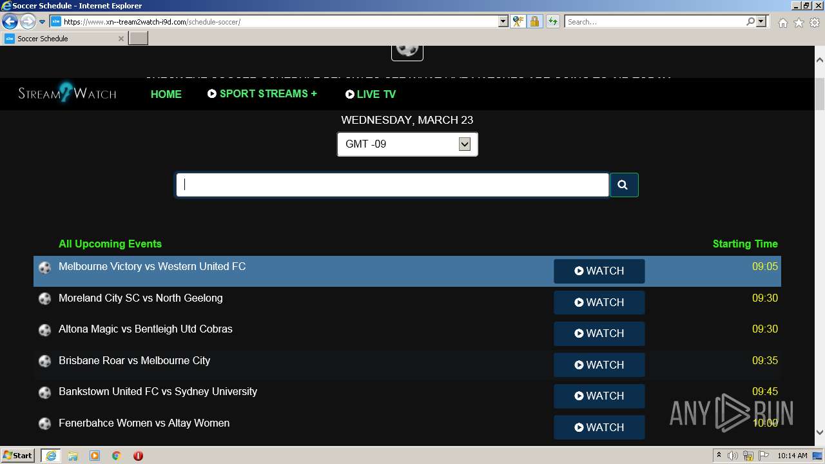Click the Internet Explorer forward arrow
The width and height of the screenshot is (825, 464).
point(28,22)
